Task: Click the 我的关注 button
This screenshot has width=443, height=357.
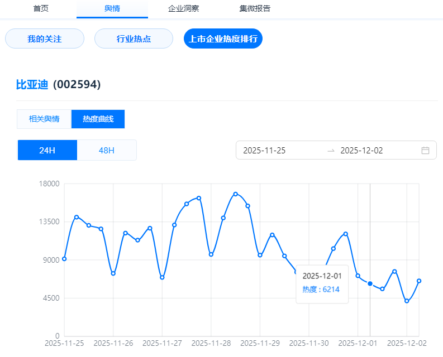Action: tap(45, 39)
